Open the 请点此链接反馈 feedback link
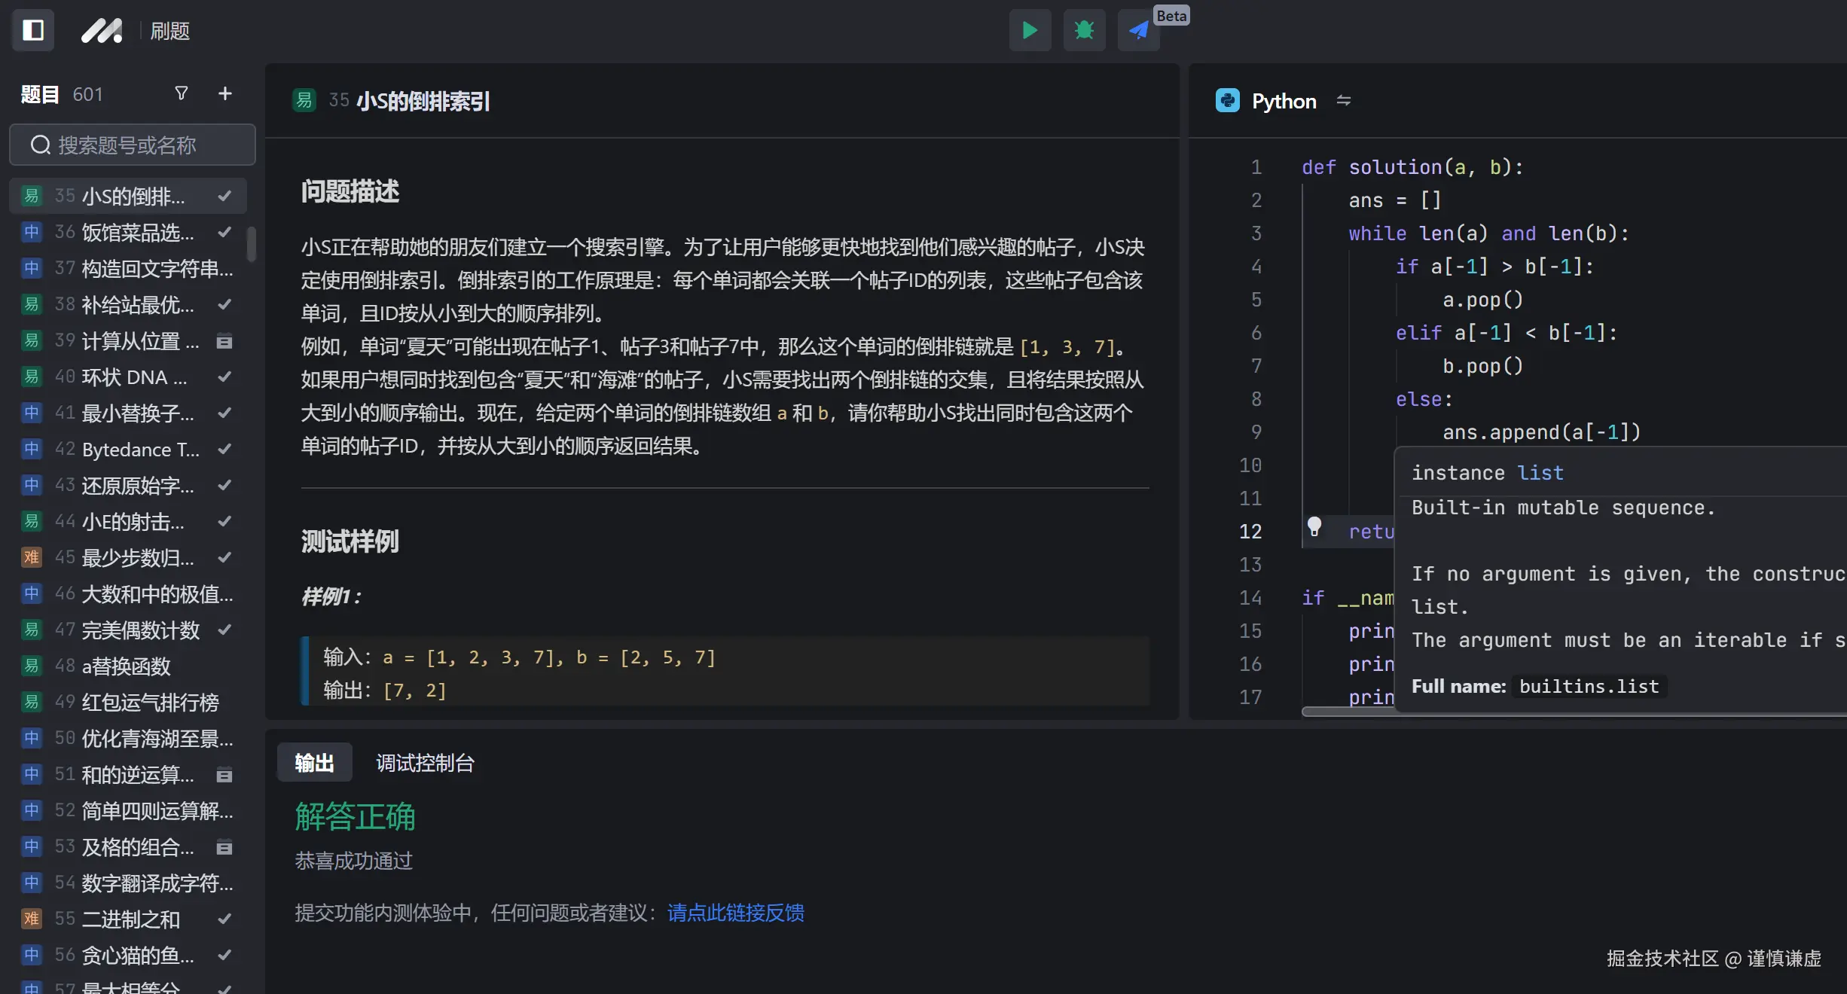 pos(734,913)
